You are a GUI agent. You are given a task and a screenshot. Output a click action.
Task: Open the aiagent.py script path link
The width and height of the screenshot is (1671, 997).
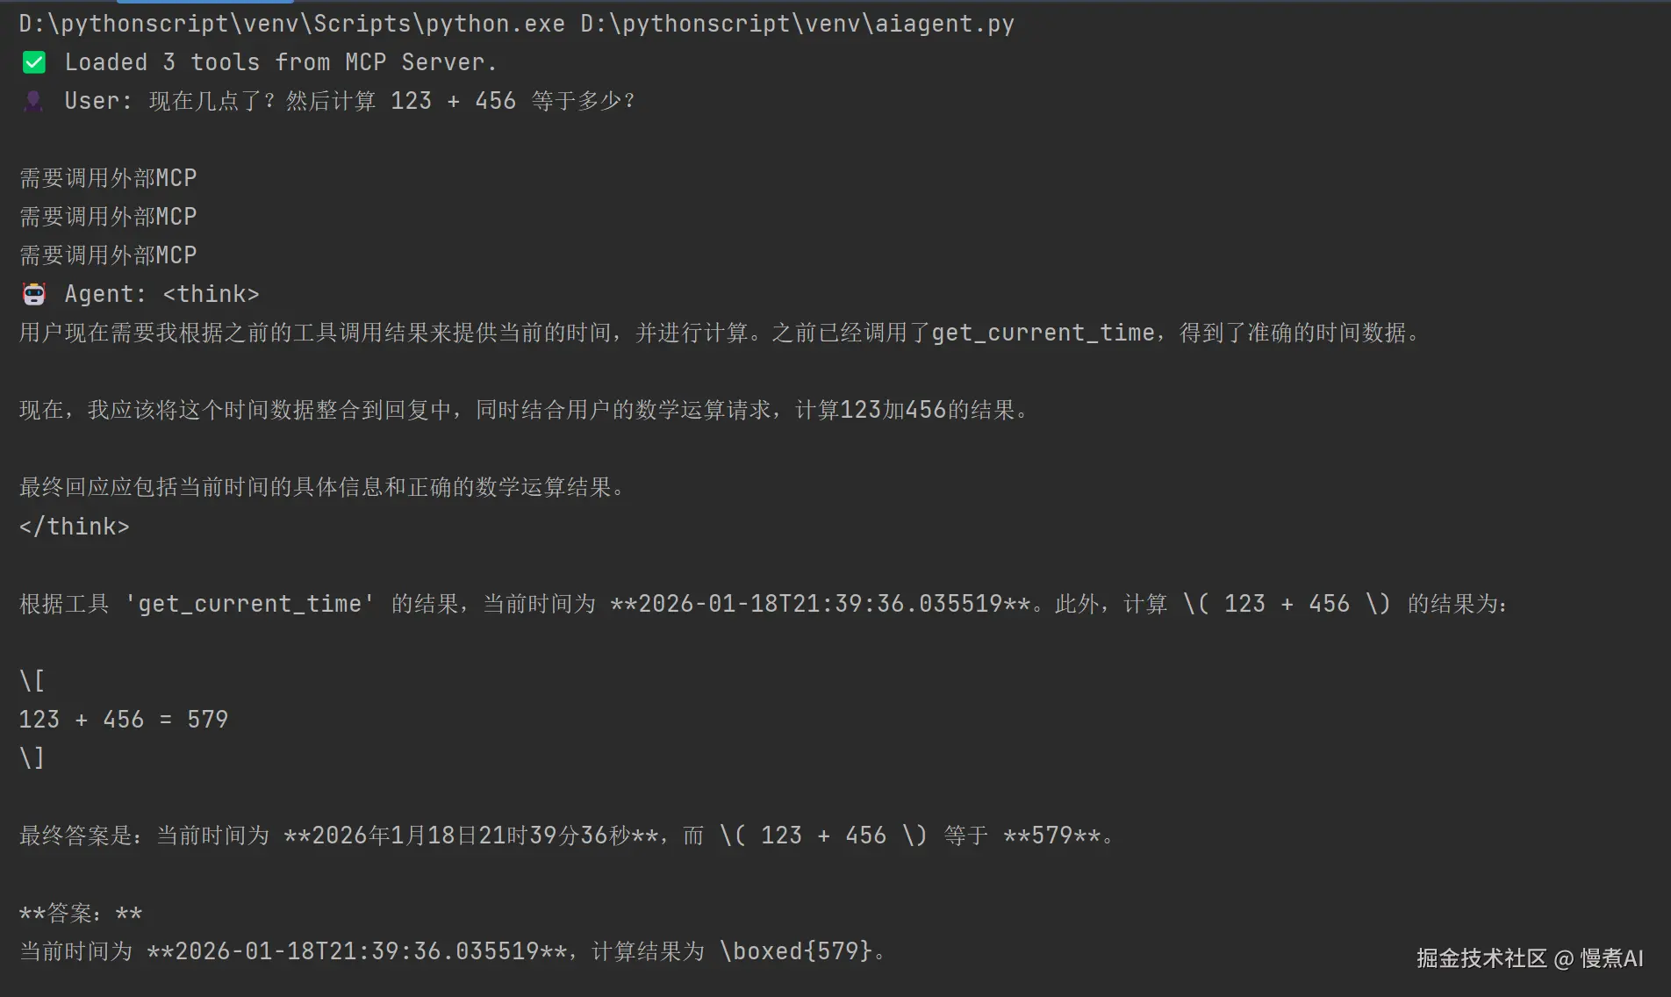click(x=797, y=24)
